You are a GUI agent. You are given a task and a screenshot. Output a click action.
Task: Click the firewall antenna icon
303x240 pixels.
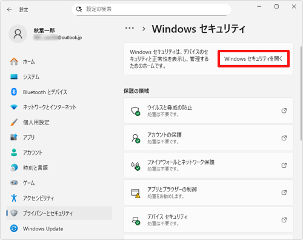(x=136, y=166)
